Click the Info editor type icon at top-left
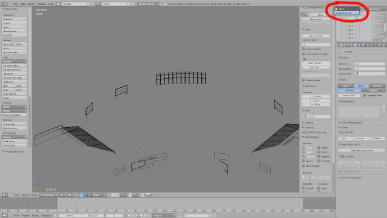The height and width of the screenshot is (218, 387). point(4,4)
